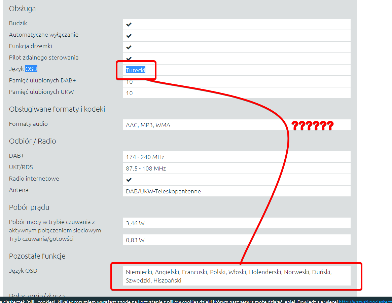Screen dimensions: 392x303
Task: Click the Pozostałe funkcje section heading
Action: click(x=37, y=256)
